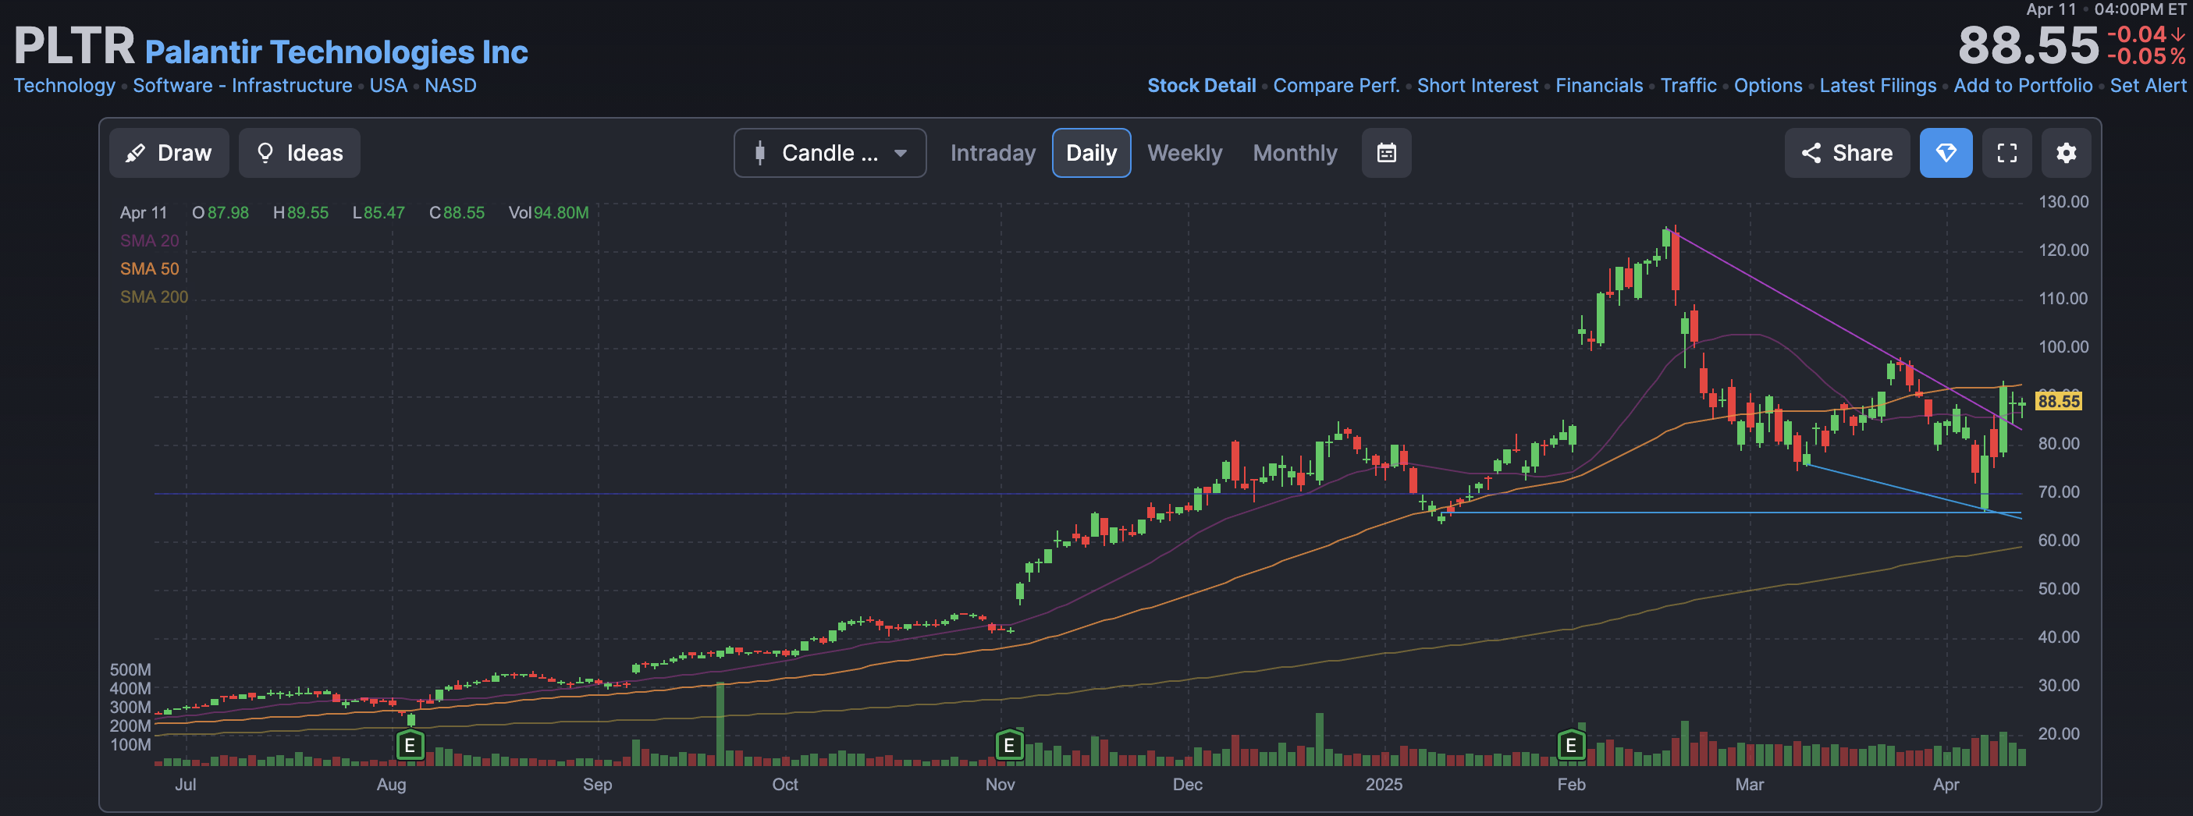Switch to the Intraday timeframe
Image resolution: width=2193 pixels, height=816 pixels.
coord(993,153)
